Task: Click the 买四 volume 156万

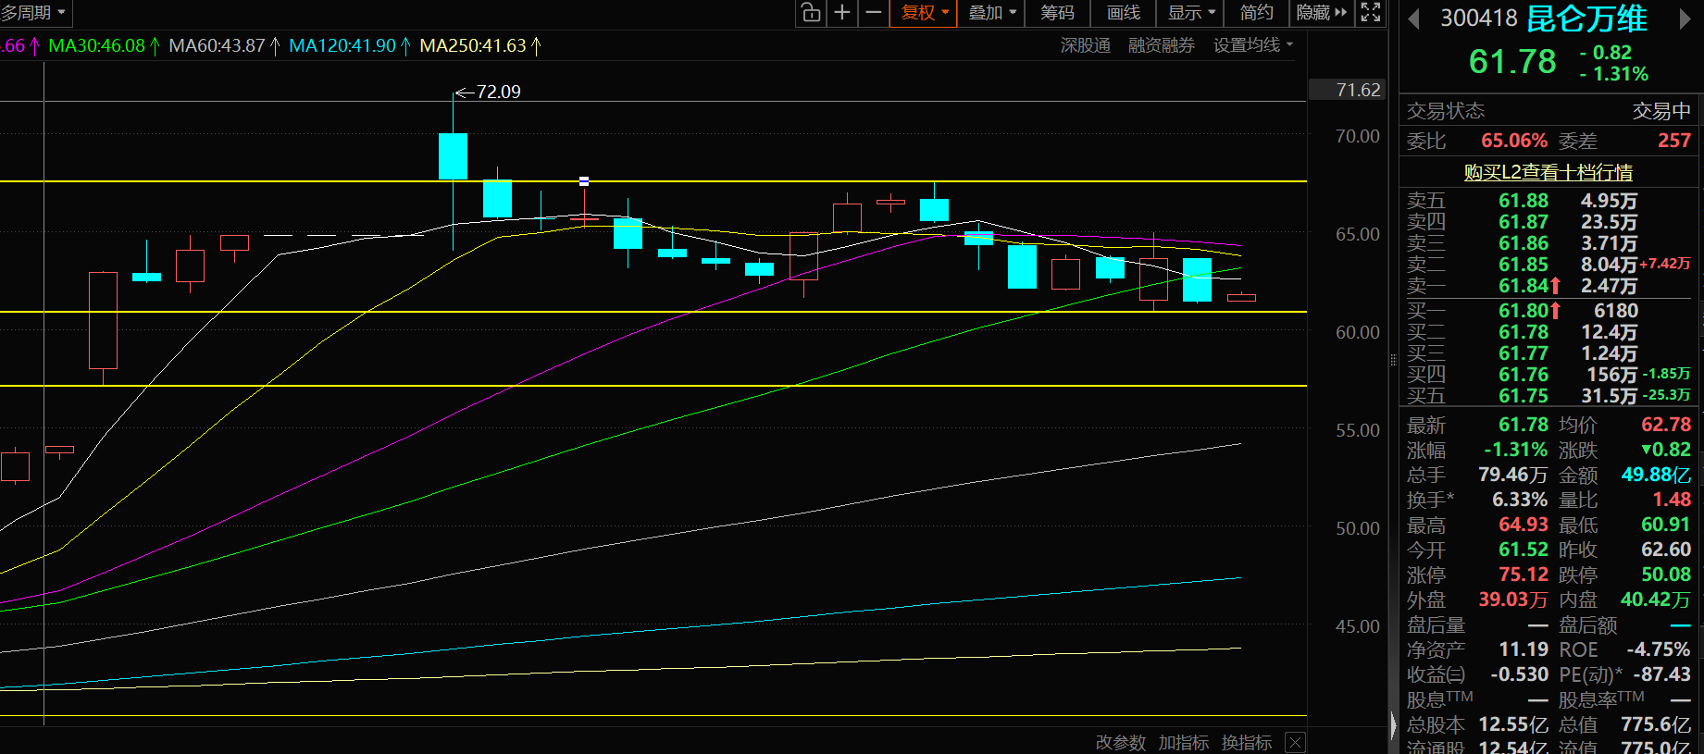Action: click(x=1611, y=375)
